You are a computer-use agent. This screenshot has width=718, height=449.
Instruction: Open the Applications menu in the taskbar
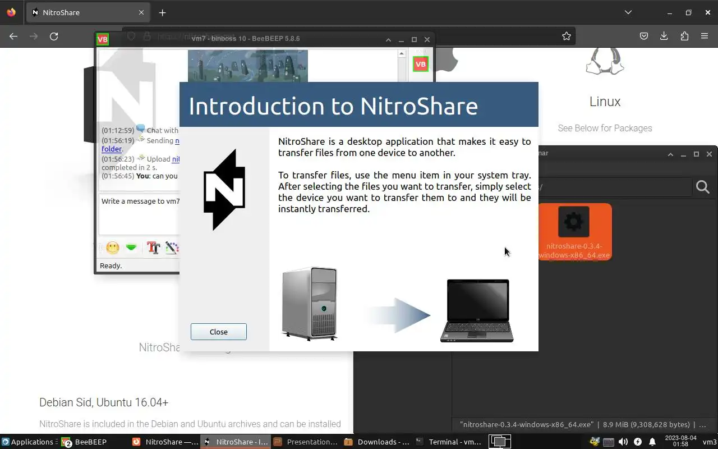(27, 442)
